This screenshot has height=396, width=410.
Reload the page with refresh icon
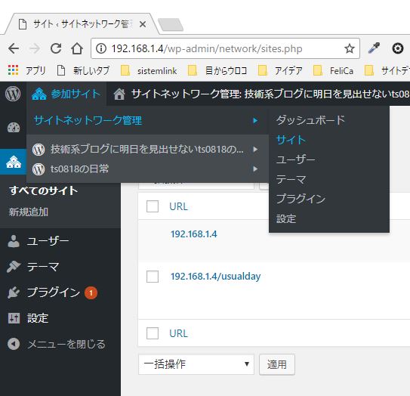(x=56, y=48)
